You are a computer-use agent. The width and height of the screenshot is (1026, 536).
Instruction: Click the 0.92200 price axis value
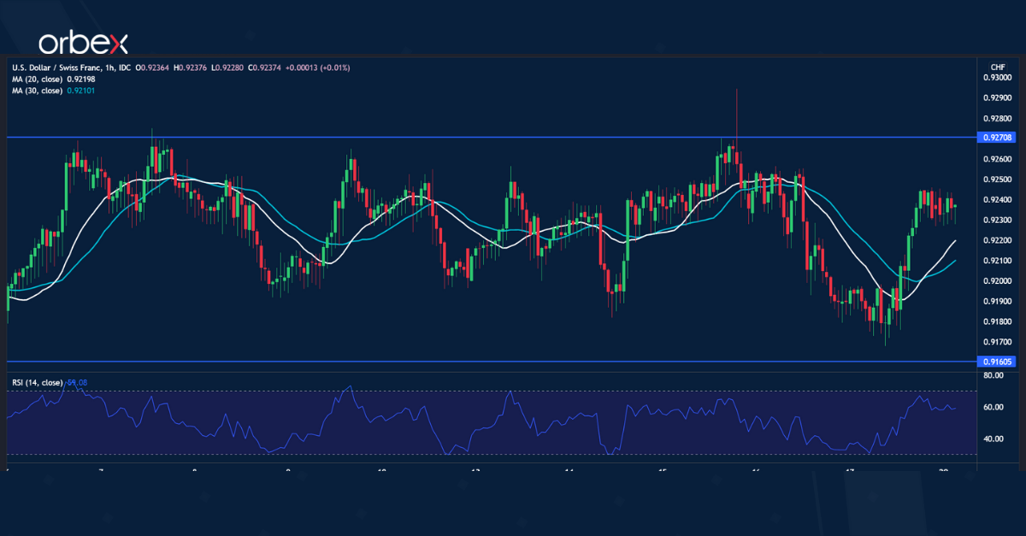point(997,240)
